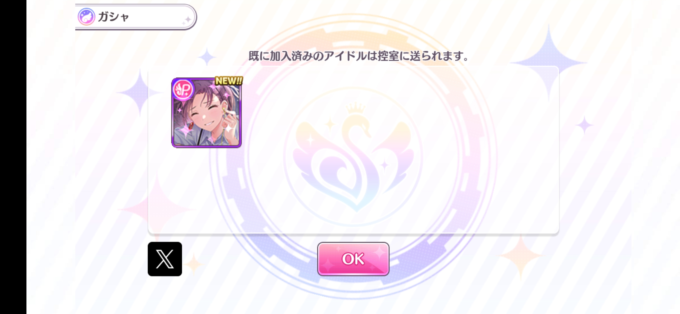Click the empty area of the results panel

(401, 174)
